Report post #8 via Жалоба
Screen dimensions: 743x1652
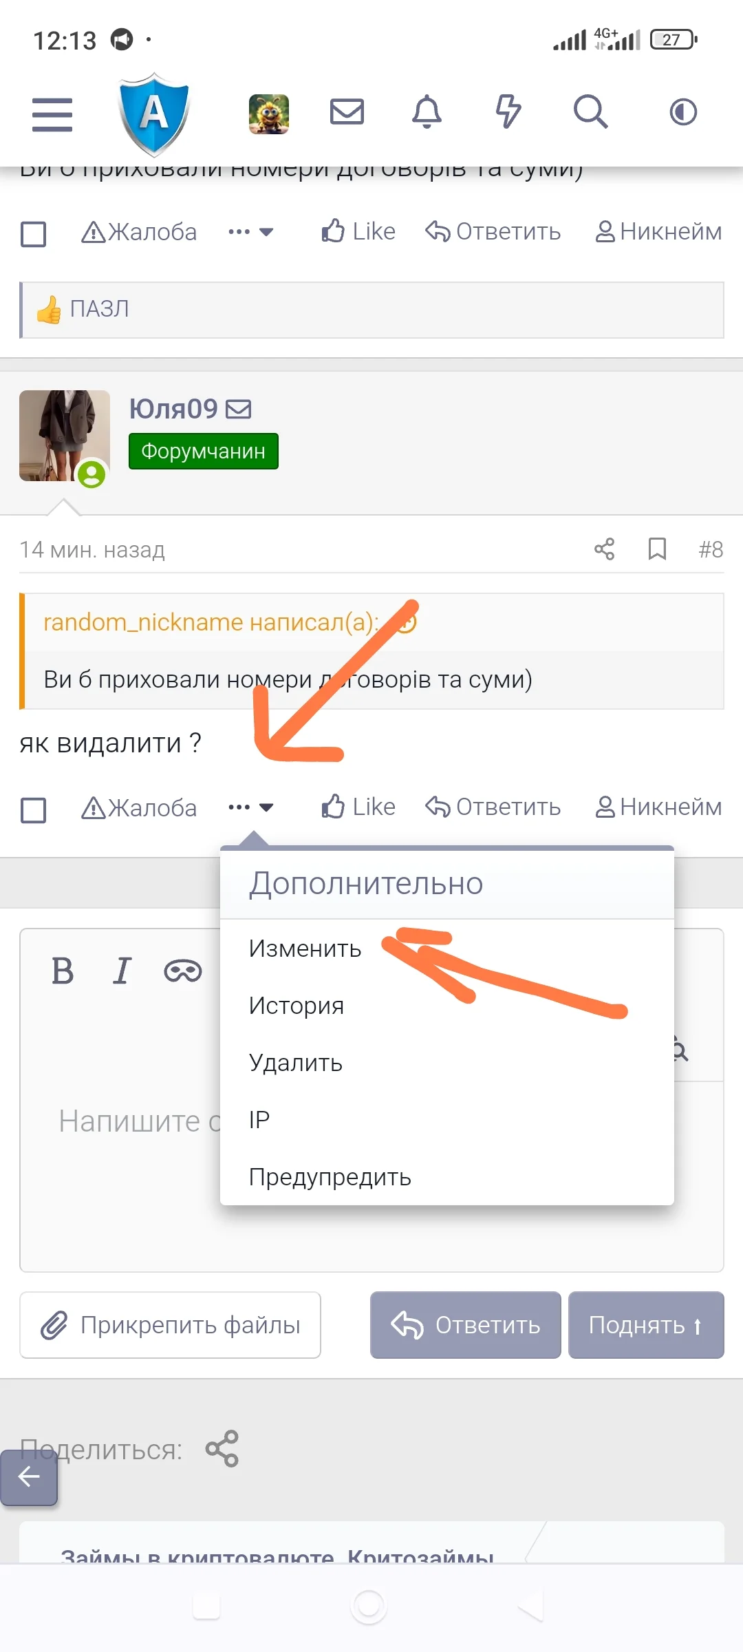tap(139, 807)
